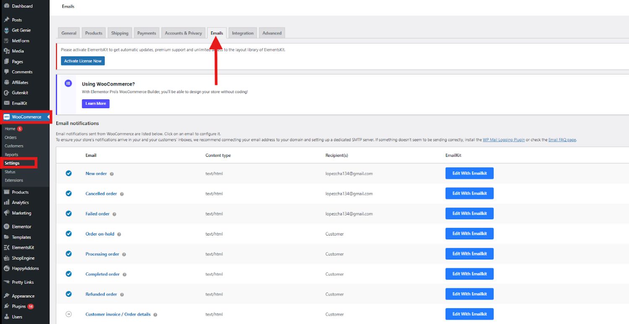
Task: Open WooCommerce Reports submenu item
Action: click(11, 155)
